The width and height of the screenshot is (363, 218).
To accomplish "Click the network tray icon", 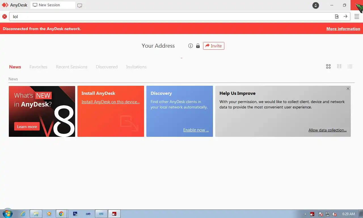I will [x=328, y=214].
